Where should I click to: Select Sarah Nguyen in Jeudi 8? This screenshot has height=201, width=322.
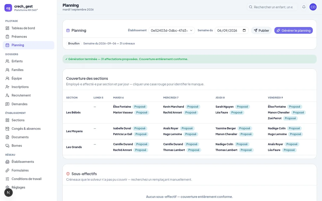(225, 107)
